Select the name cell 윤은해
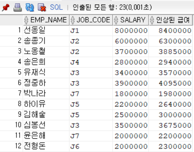Viewport: 194px width, 152px height. 46,136
